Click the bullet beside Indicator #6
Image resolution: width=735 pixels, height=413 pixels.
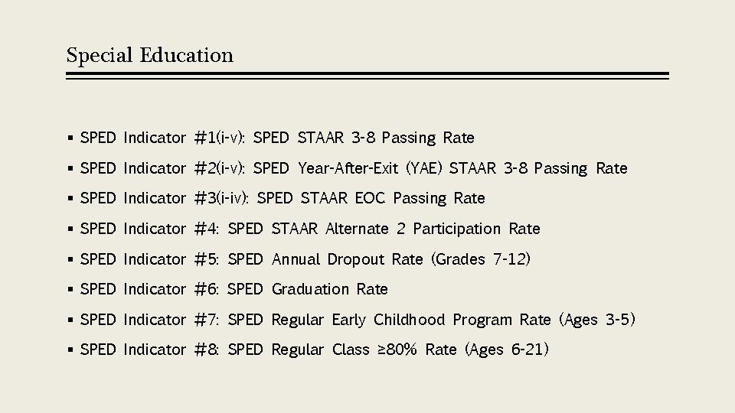[70, 289]
